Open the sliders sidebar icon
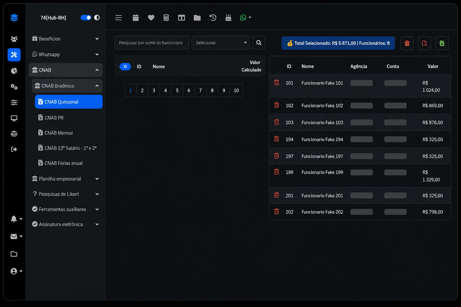 click(x=14, y=103)
